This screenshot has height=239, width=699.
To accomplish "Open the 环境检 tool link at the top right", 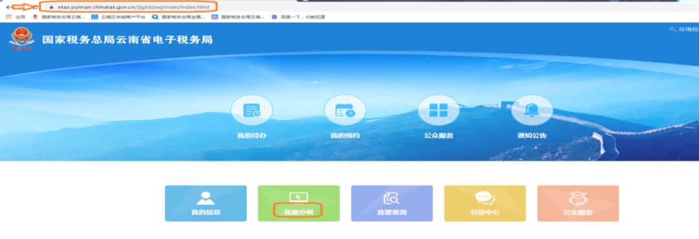I will 684,29.
